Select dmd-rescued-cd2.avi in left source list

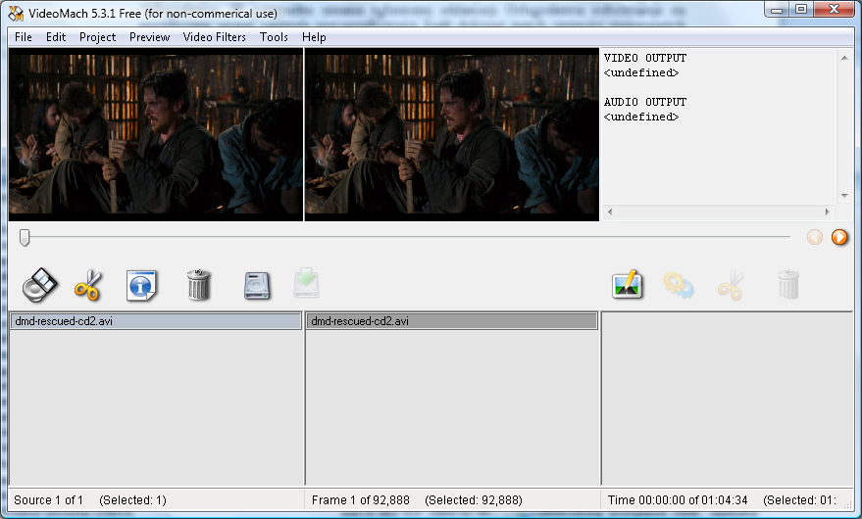156,321
